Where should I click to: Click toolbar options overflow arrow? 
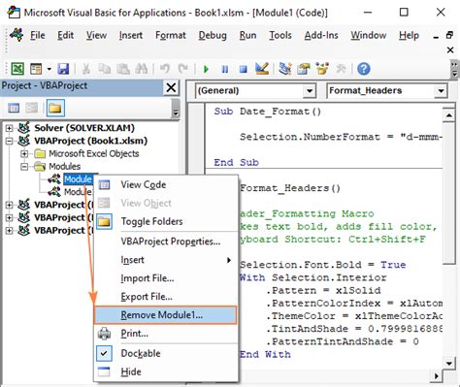(x=454, y=69)
